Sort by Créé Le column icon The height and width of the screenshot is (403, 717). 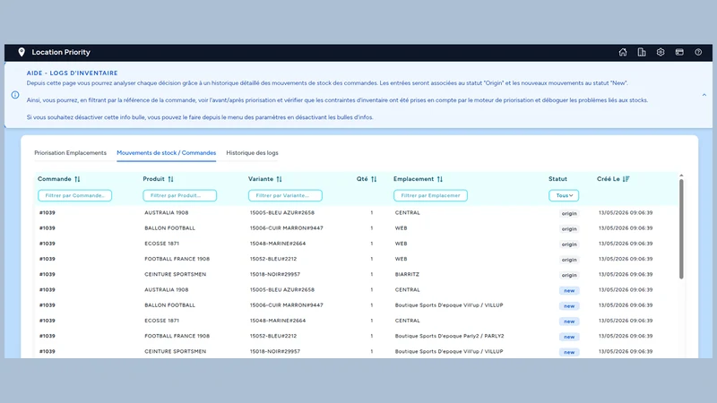pos(626,179)
